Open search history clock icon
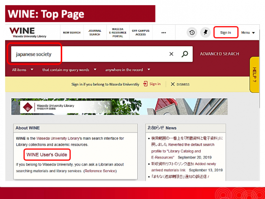265x199 pixels. [192, 33]
